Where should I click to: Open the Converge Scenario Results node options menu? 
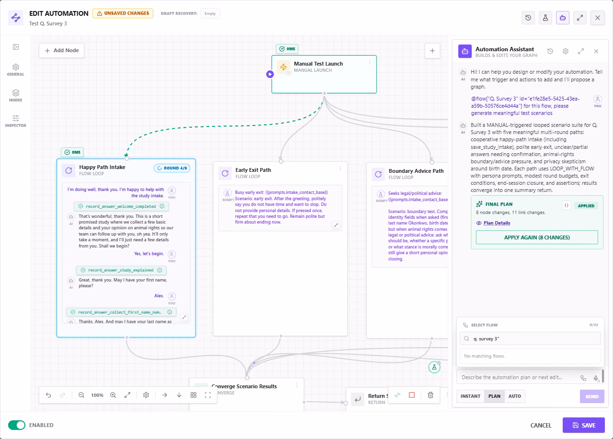click(x=296, y=385)
